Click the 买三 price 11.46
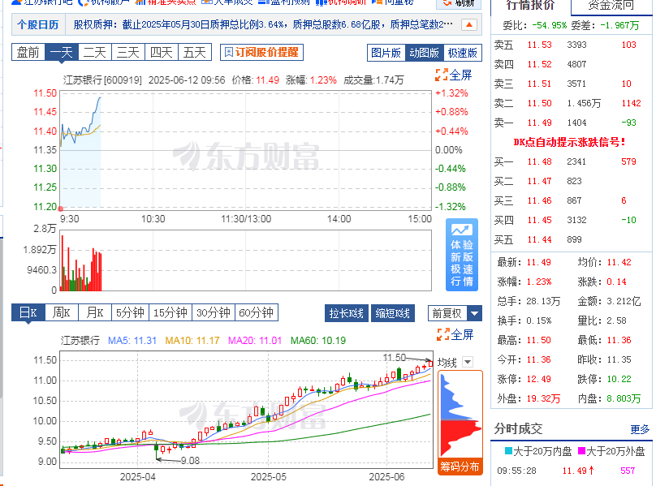The height and width of the screenshot is (486, 656). coord(539,200)
